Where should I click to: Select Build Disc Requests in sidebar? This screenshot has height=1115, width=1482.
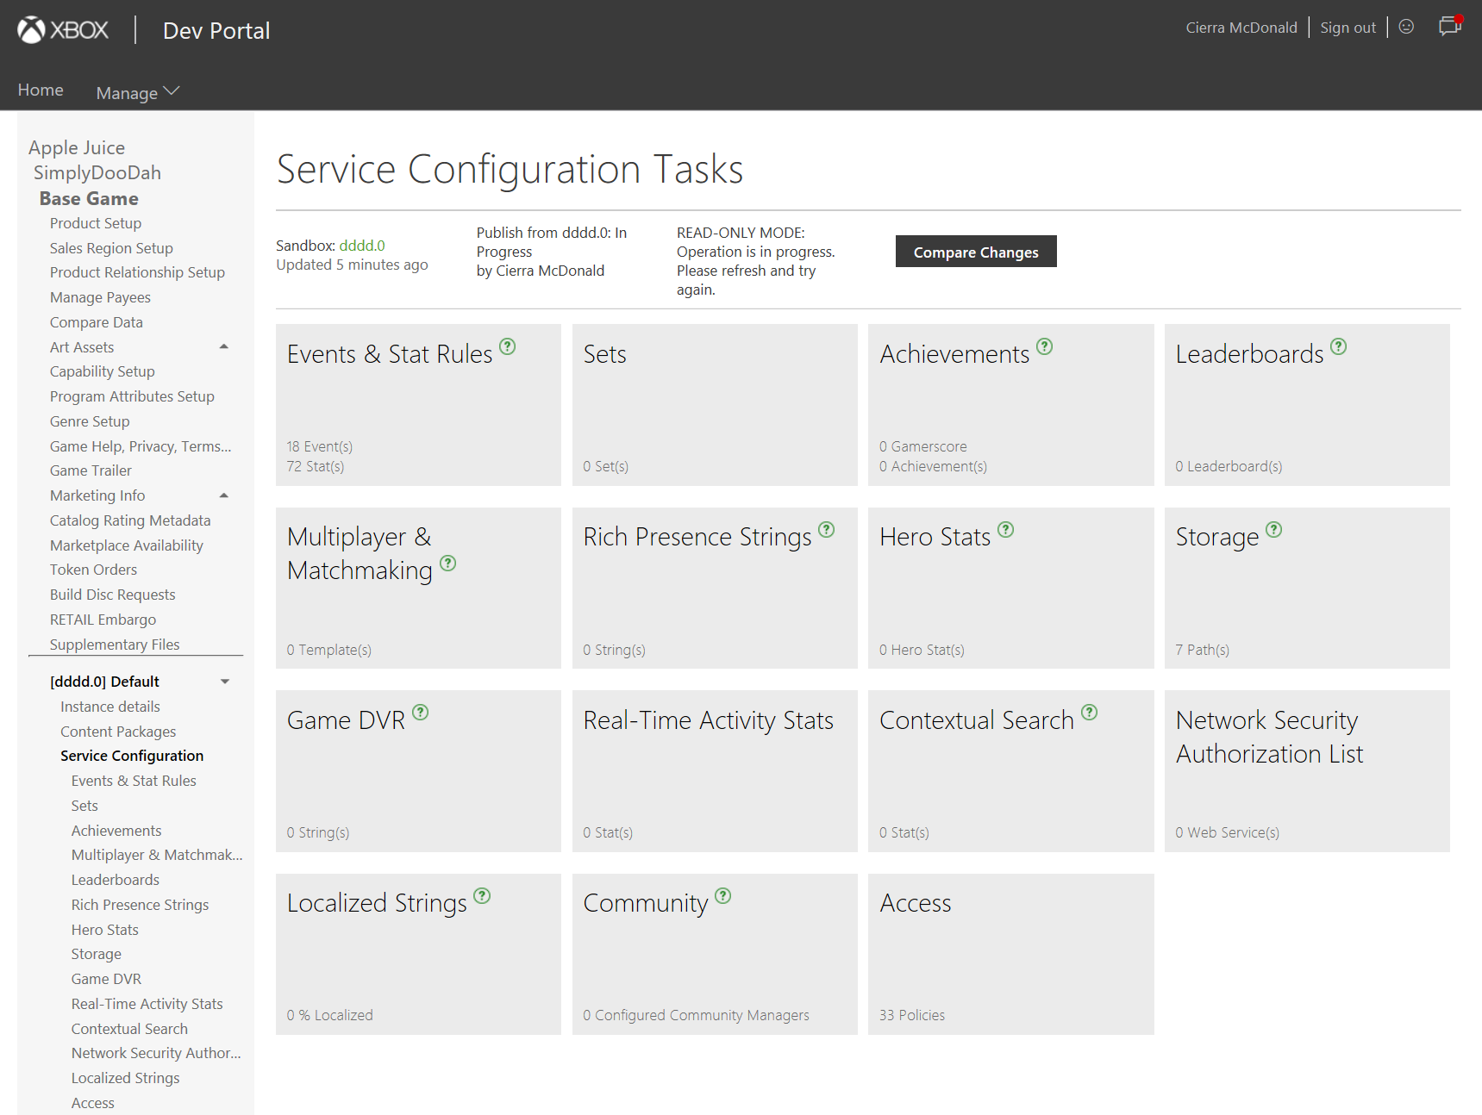tap(112, 595)
